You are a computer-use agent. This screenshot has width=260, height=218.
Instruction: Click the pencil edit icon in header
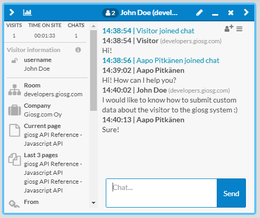[x=199, y=12]
